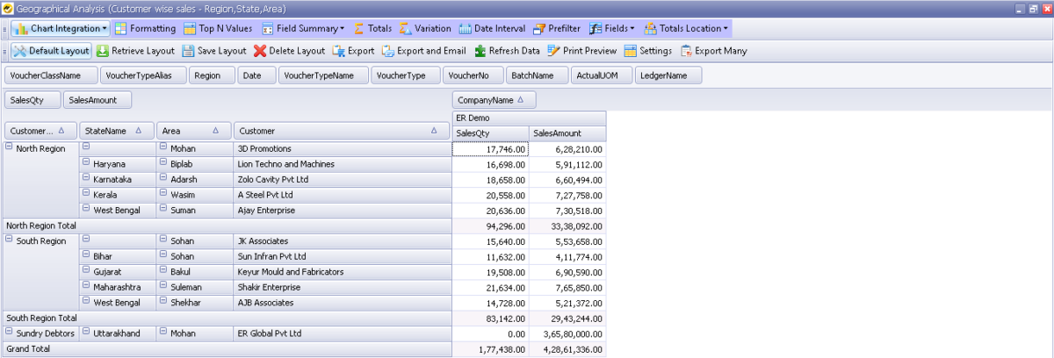Collapse the Kerala state row
Viewport: 1054px width, 358px height.
[x=86, y=194]
